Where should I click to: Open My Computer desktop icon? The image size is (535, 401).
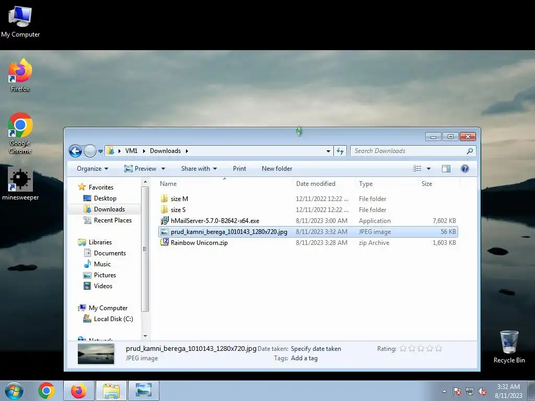20,21
